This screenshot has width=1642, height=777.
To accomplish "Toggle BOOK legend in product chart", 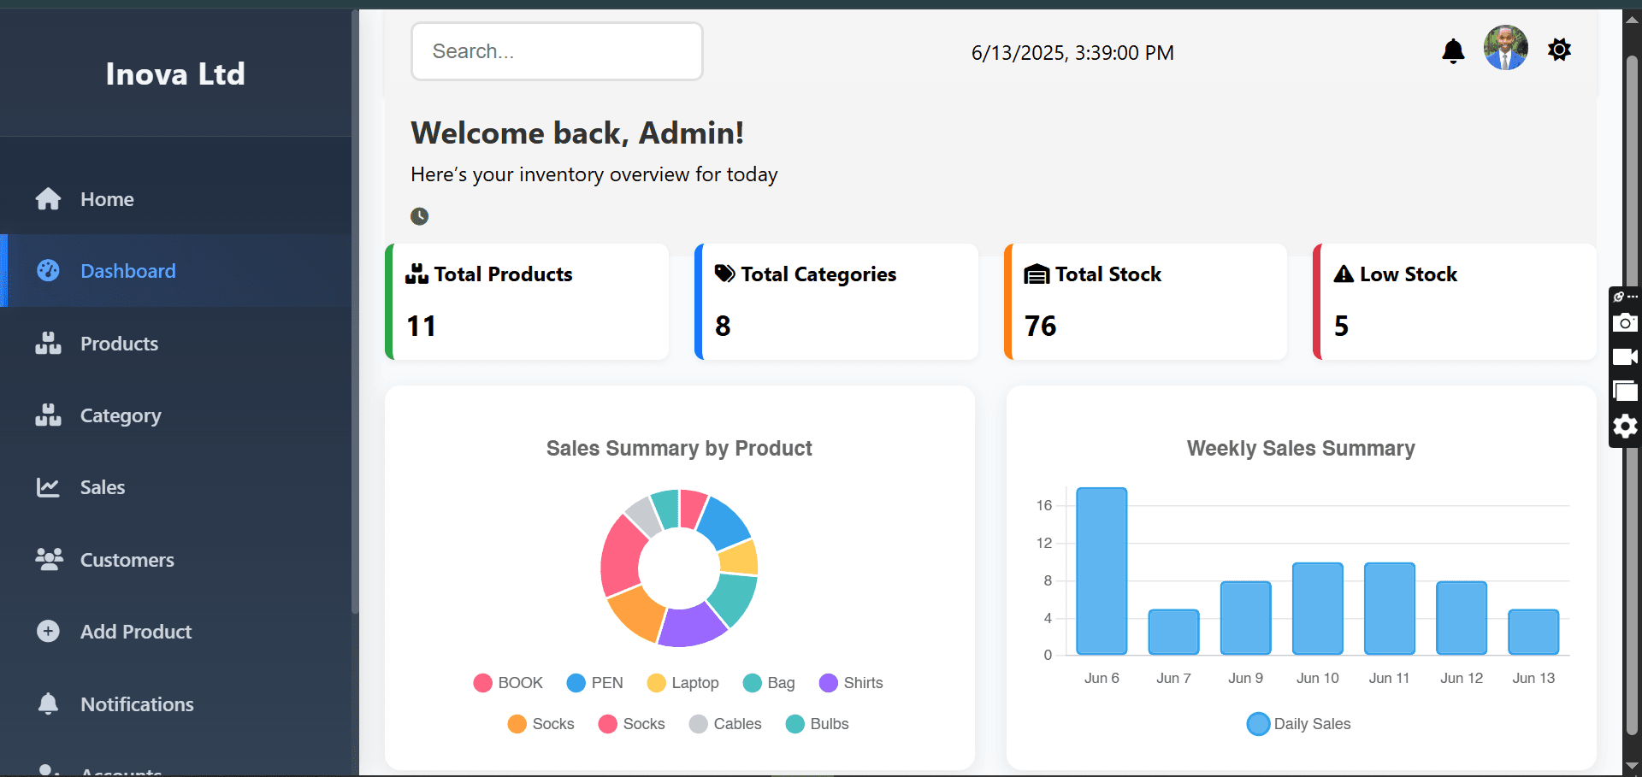I will tap(508, 683).
